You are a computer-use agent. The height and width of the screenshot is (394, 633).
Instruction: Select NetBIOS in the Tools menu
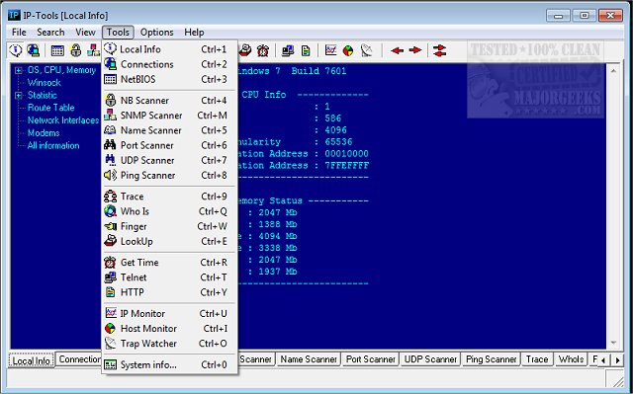coord(169,79)
